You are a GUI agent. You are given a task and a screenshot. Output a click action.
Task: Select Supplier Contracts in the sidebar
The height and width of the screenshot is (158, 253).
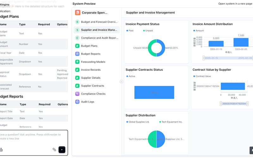92,86
